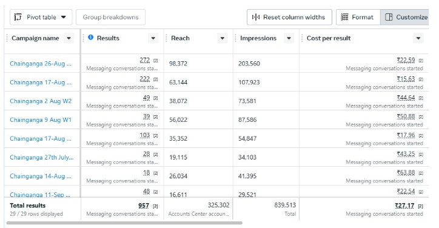The height and width of the screenshot is (228, 439).
Task: Click results value 222
Action: pyautogui.click(x=145, y=79)
